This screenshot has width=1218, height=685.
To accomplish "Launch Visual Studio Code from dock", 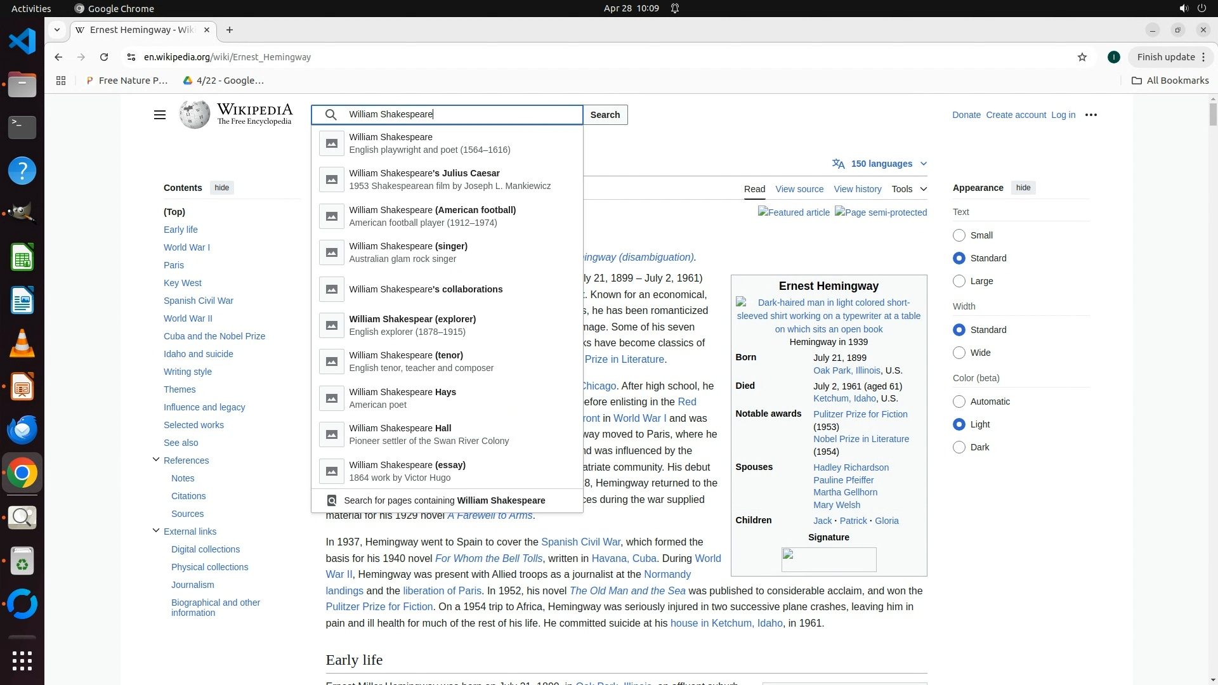I will [22, 42].
